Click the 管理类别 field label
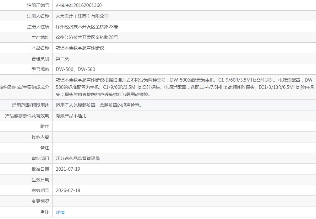316x219 pixels. pos(40,59)
